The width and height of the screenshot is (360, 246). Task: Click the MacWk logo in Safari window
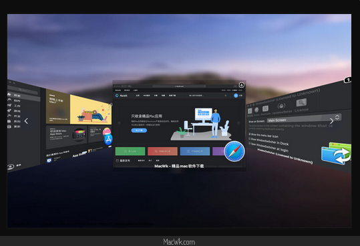122,96
